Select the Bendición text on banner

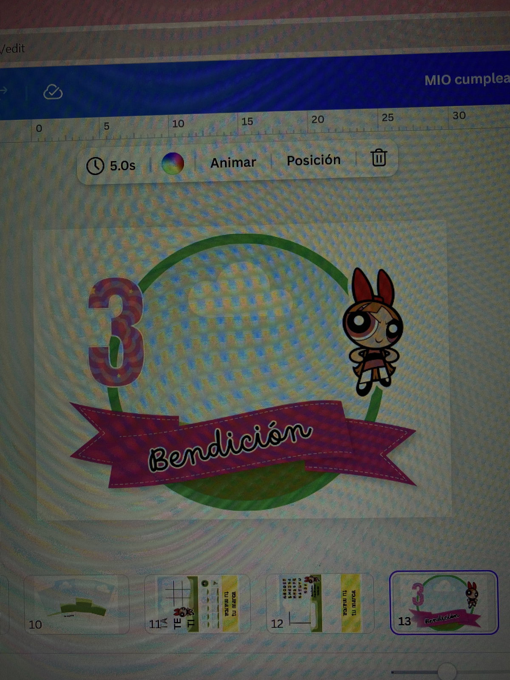(229, 446)
